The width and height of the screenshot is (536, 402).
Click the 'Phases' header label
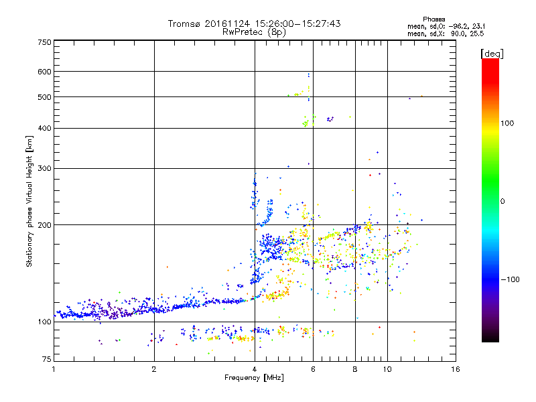(x=433, y=19)
